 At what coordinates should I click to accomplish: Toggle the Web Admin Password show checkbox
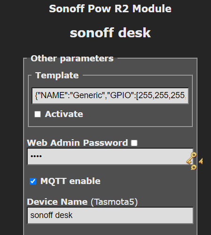(134, 143)
